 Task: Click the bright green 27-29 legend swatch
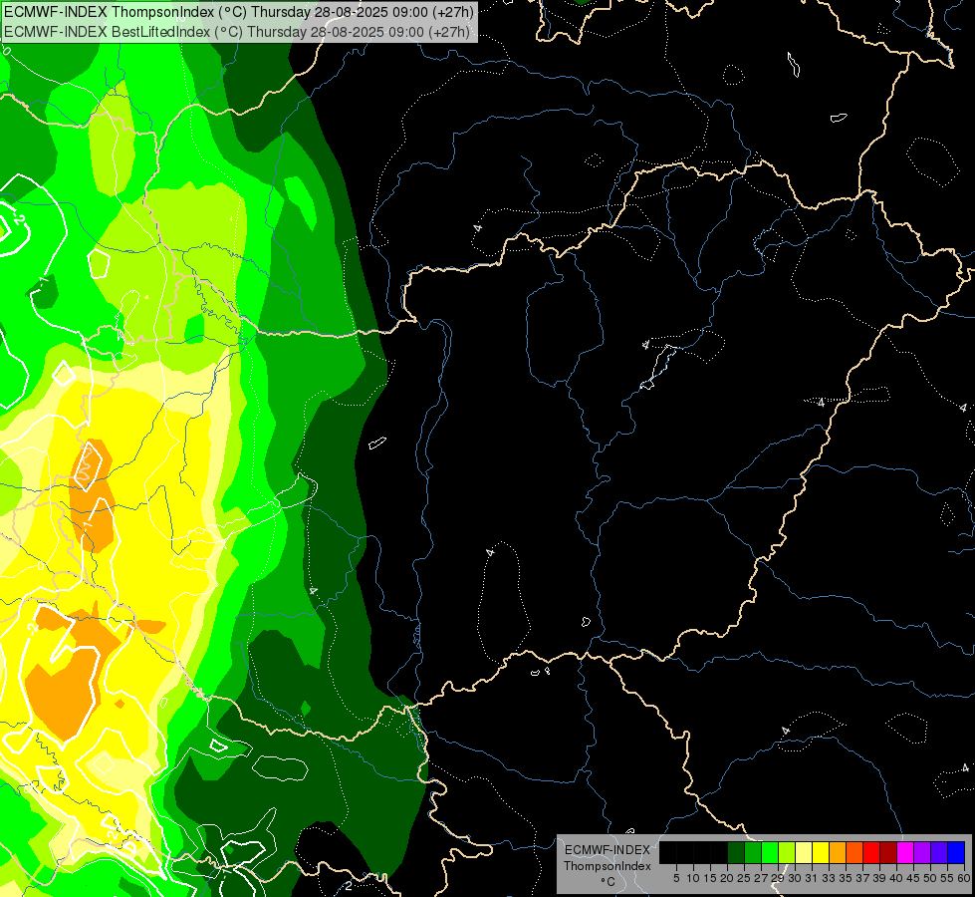[770, 852]
